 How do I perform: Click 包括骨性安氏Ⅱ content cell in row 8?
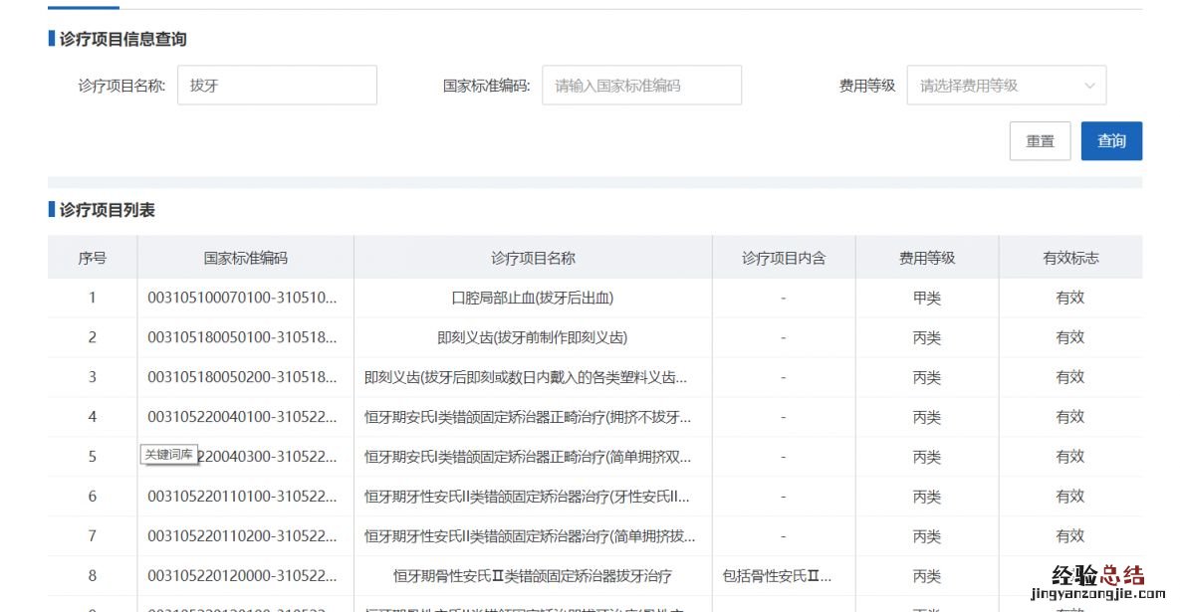[778, 576]
